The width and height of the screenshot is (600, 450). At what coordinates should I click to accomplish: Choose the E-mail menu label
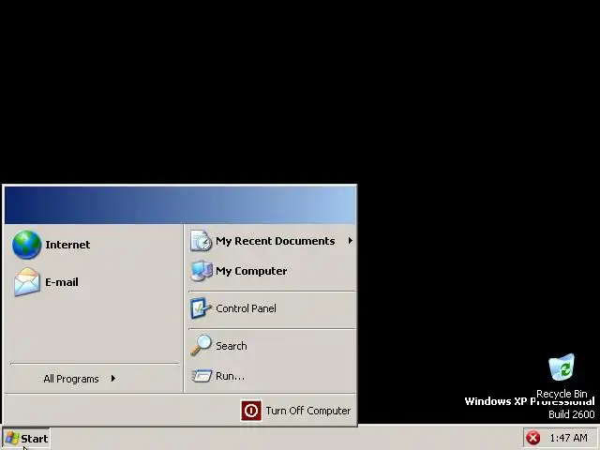point(62,282)
